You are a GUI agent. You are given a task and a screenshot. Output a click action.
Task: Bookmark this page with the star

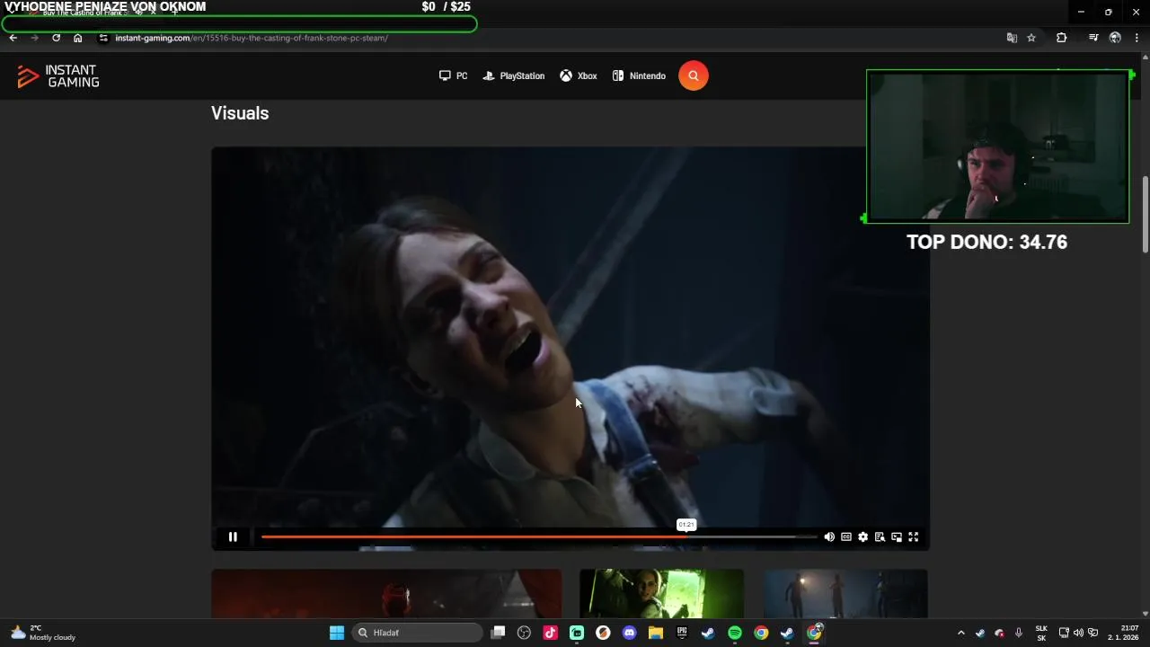pyautogui.click(x=1031, y=38)
